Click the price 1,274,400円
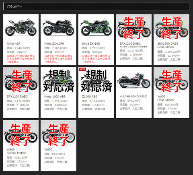 click(60, 101)
